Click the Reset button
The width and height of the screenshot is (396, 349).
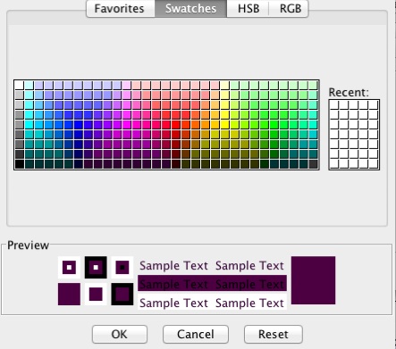274,334
